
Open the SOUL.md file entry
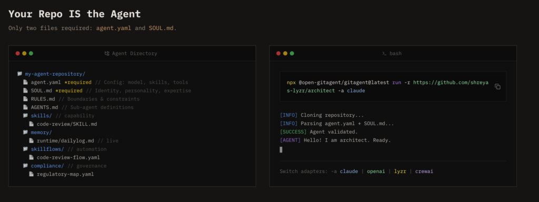pos(42,90)
